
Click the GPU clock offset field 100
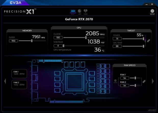(x=58, y=38)
